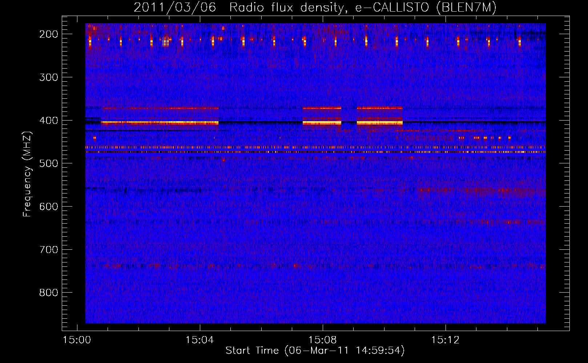Click the 15:12 time tick label
588x363 pixels.
445,340
